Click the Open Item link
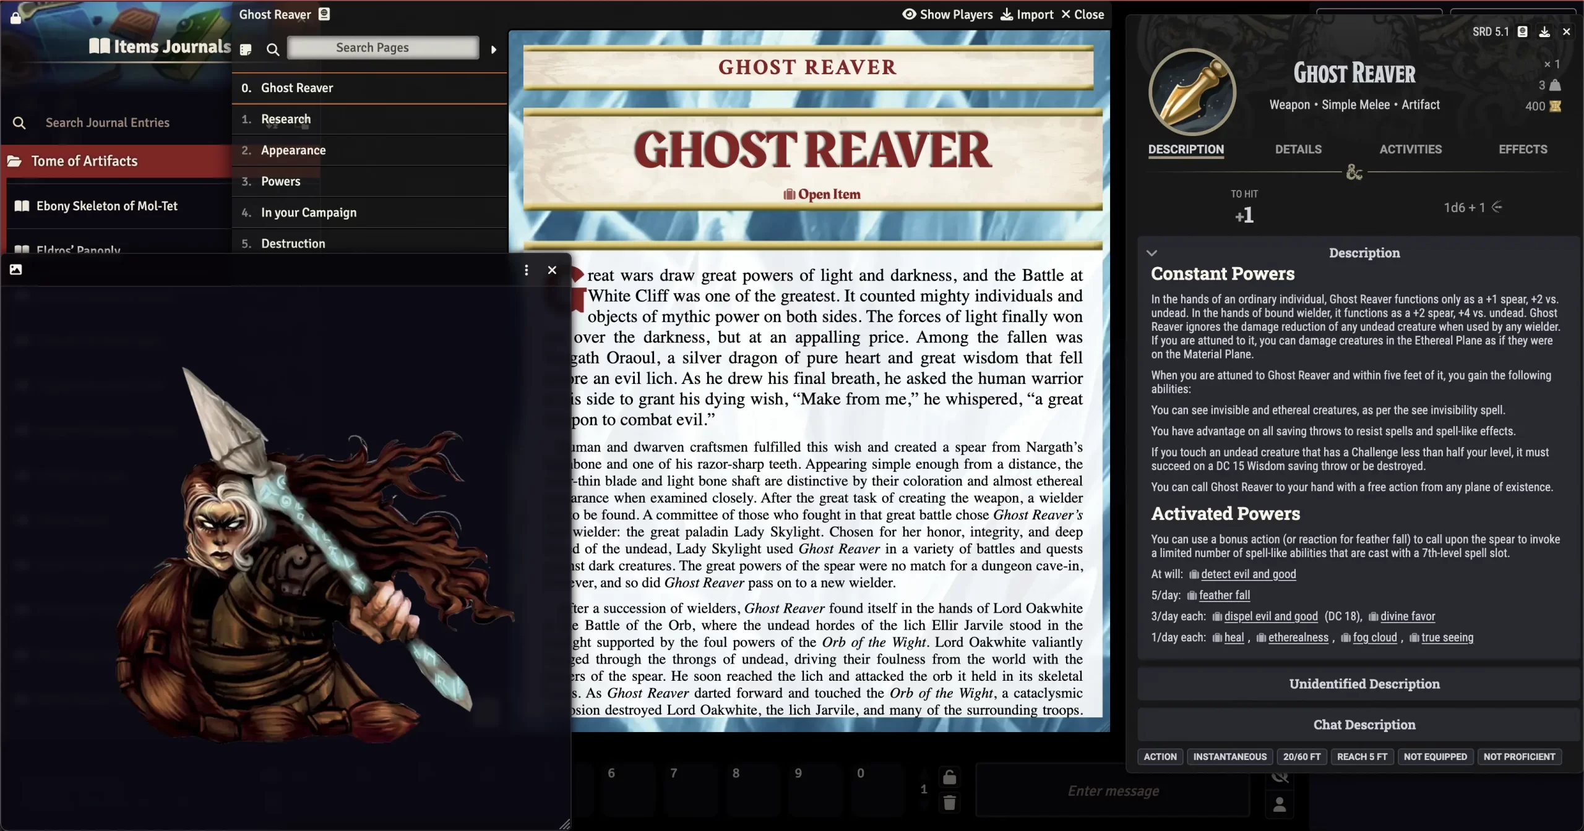This screenshot has height=831, width=1584. 822,194
